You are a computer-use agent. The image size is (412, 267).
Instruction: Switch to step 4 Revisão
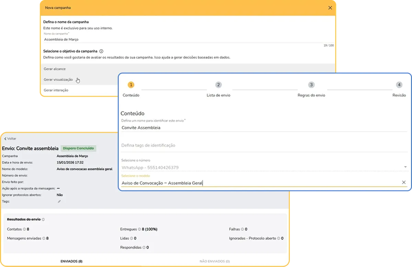(x=399, y=89)
